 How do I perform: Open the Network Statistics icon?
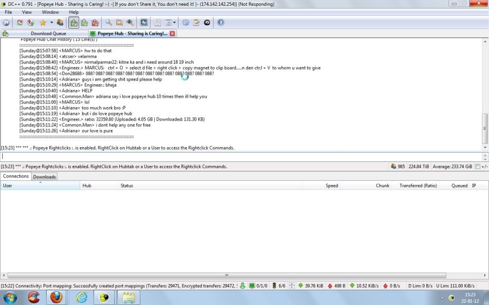144,22
